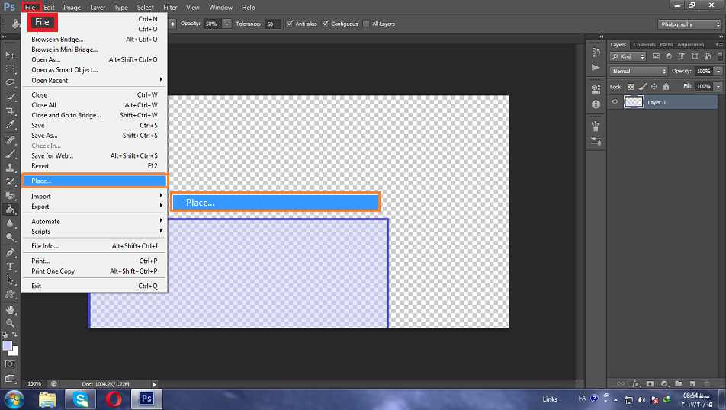This screenshot has width=726, height=410.
Task: Enable the All Layers checkbox
Action: pos(366,24)
